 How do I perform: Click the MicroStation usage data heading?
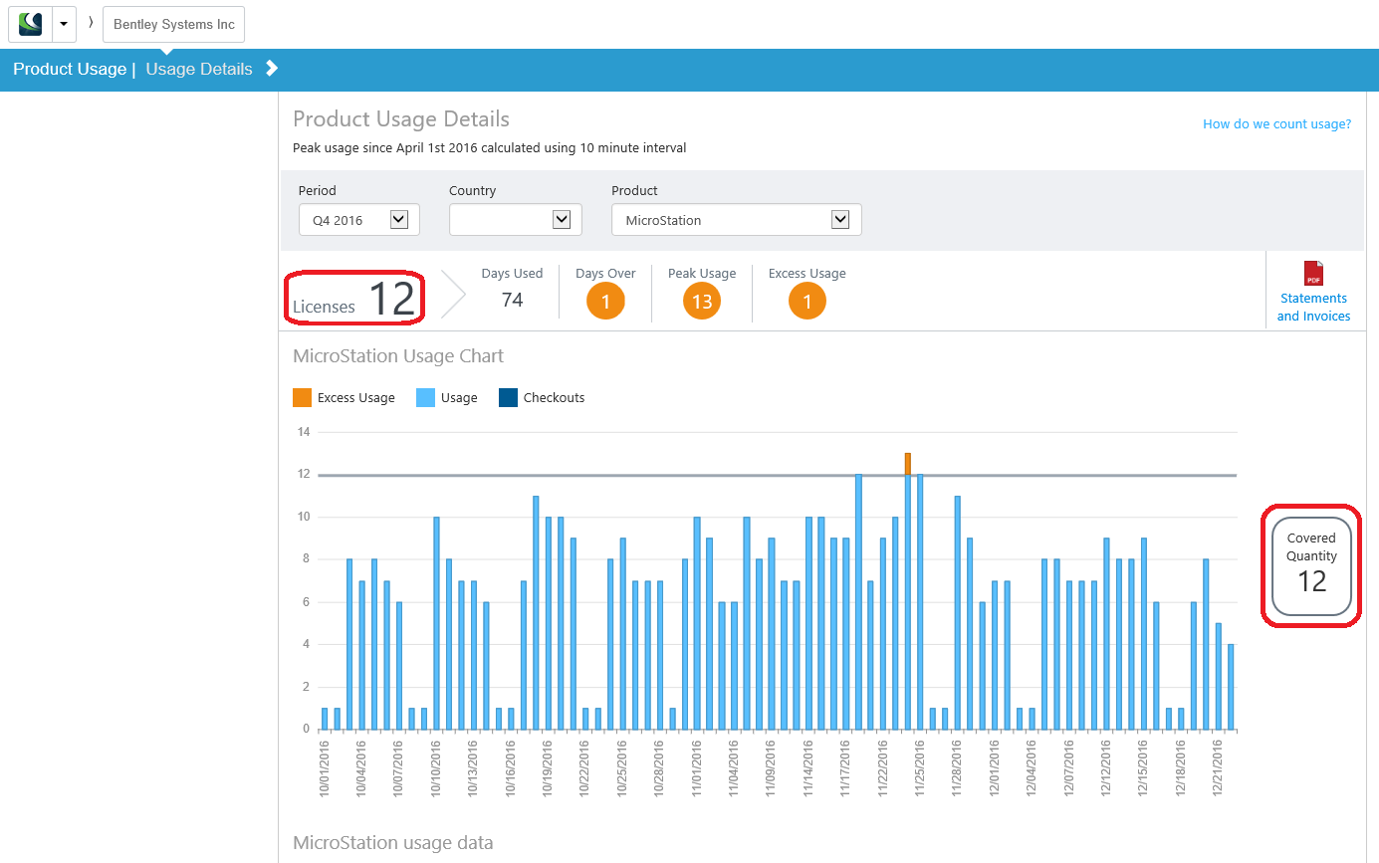pyautogui.click(x=392, y=842)
